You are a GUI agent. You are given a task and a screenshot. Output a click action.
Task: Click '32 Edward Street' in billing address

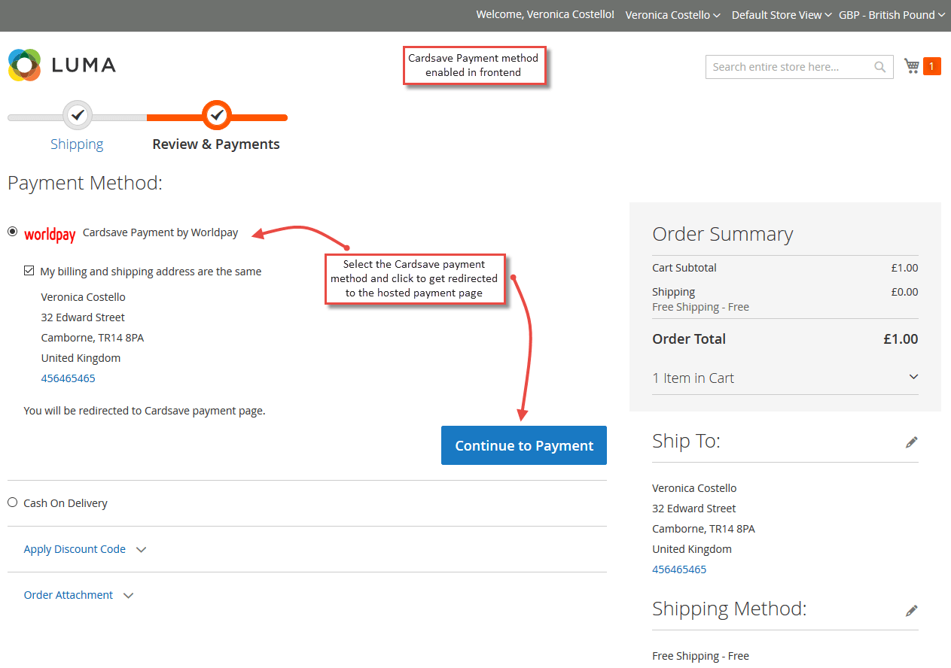[83, 317]
